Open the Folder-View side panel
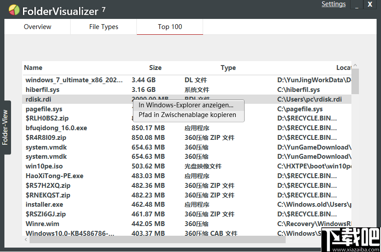 tap(5, 128)
